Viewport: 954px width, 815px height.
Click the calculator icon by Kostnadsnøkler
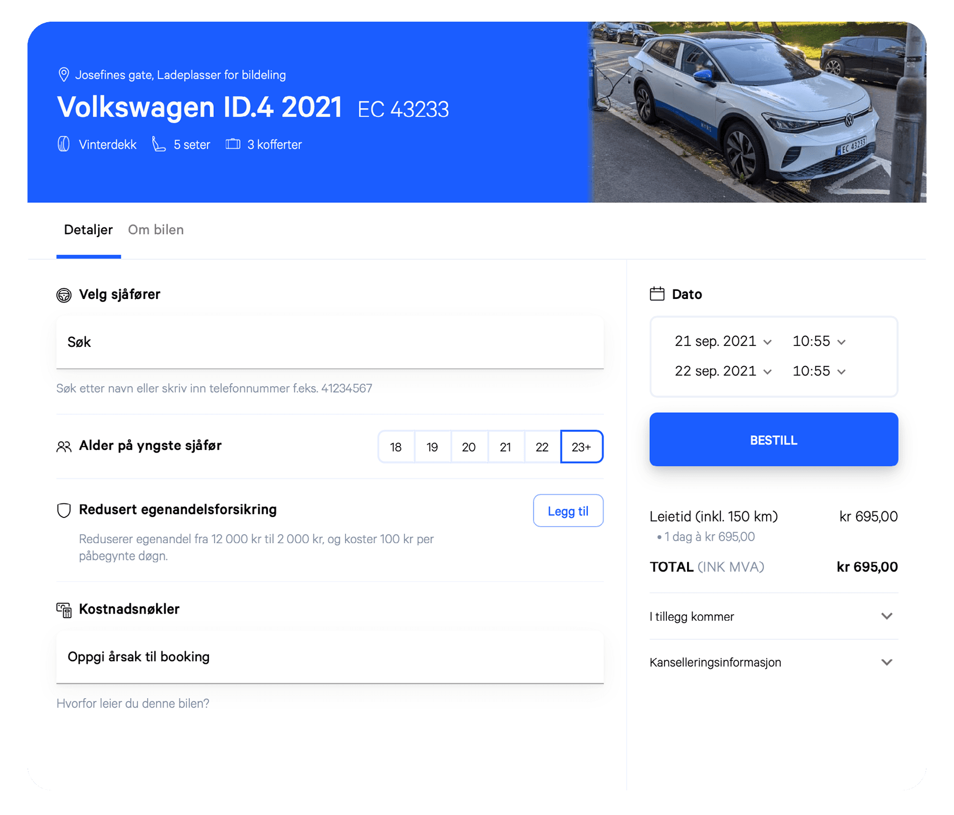[x=64, y=610]
